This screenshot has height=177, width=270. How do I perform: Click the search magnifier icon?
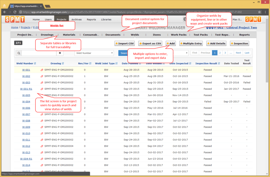[19, 53]
